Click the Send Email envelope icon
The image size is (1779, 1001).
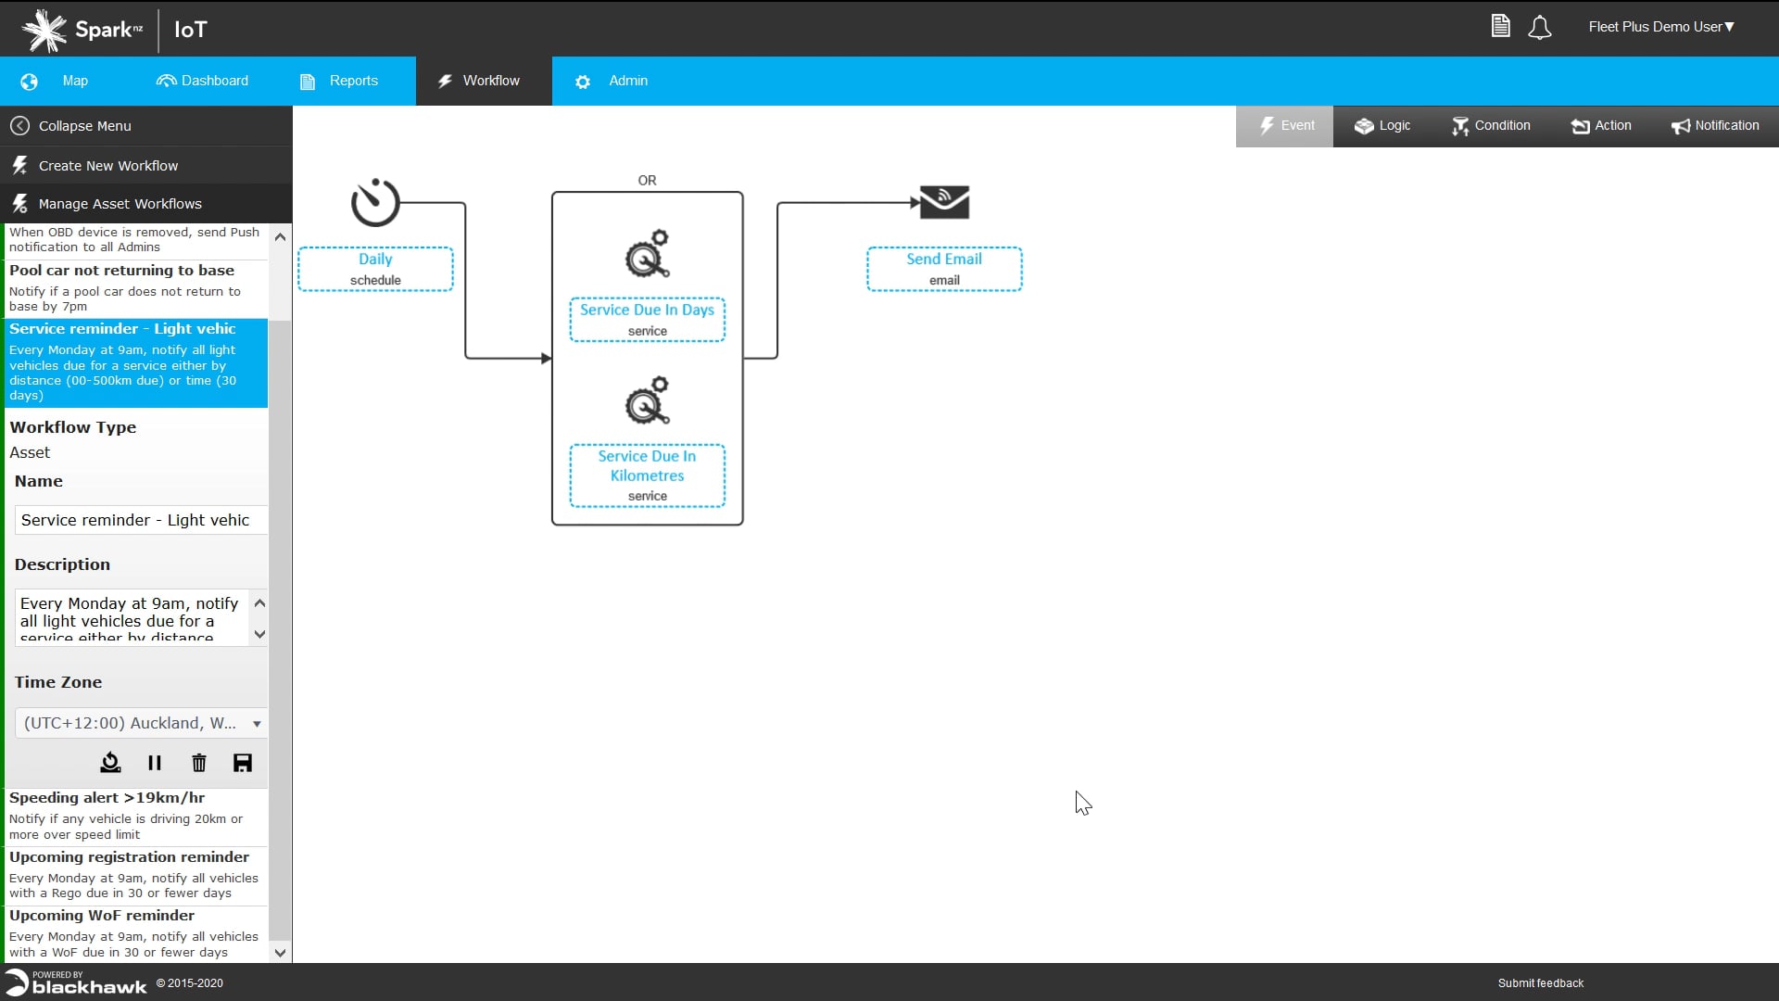[x=944, y=202]
